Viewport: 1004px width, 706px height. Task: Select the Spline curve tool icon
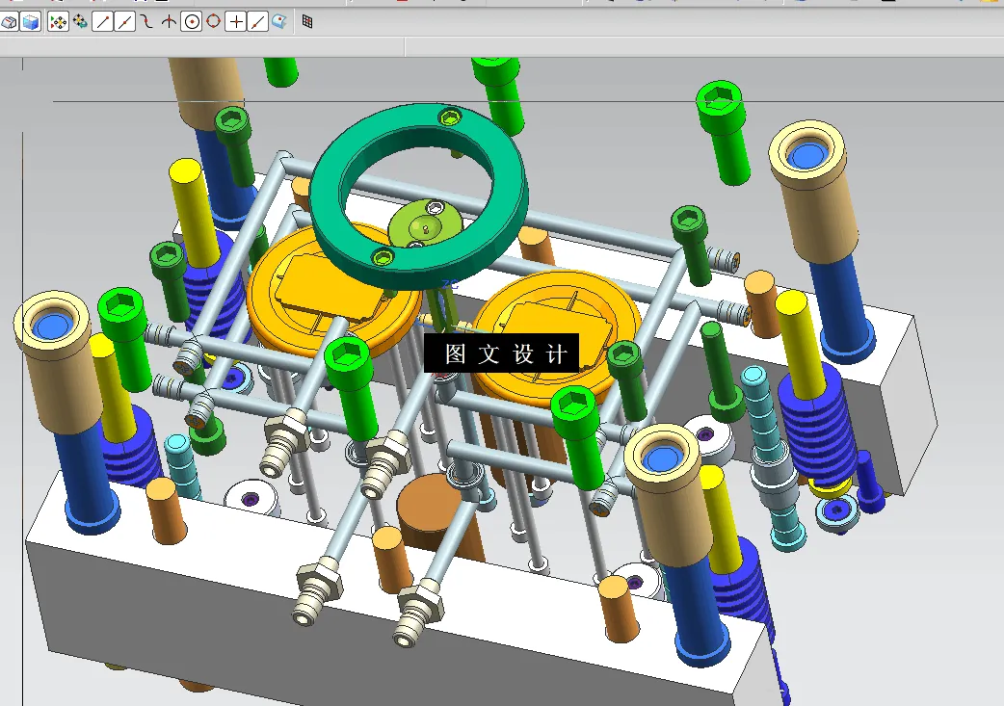[147, 21]
